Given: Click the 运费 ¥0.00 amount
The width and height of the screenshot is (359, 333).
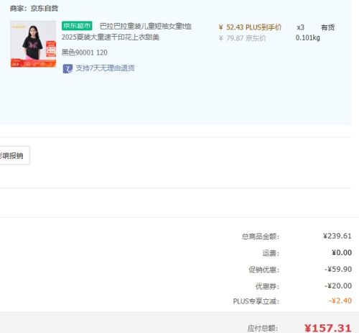Looking at the screenshot, I should coord(342,252).
